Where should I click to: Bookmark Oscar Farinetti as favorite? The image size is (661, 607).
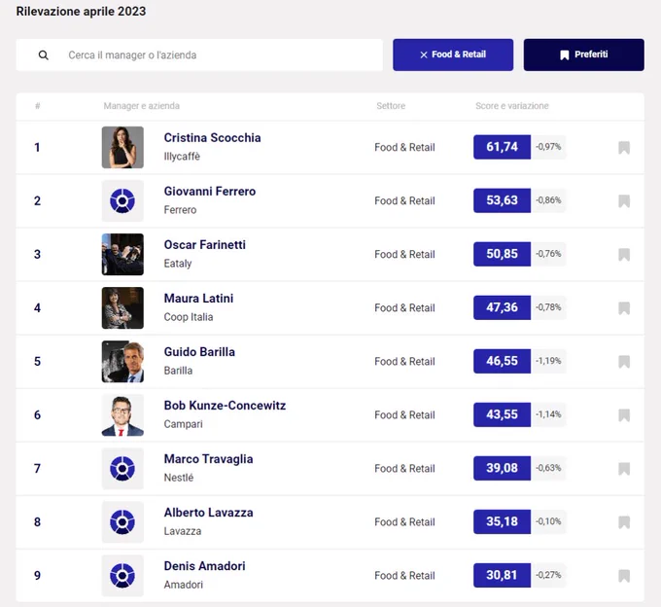(624, 255)
